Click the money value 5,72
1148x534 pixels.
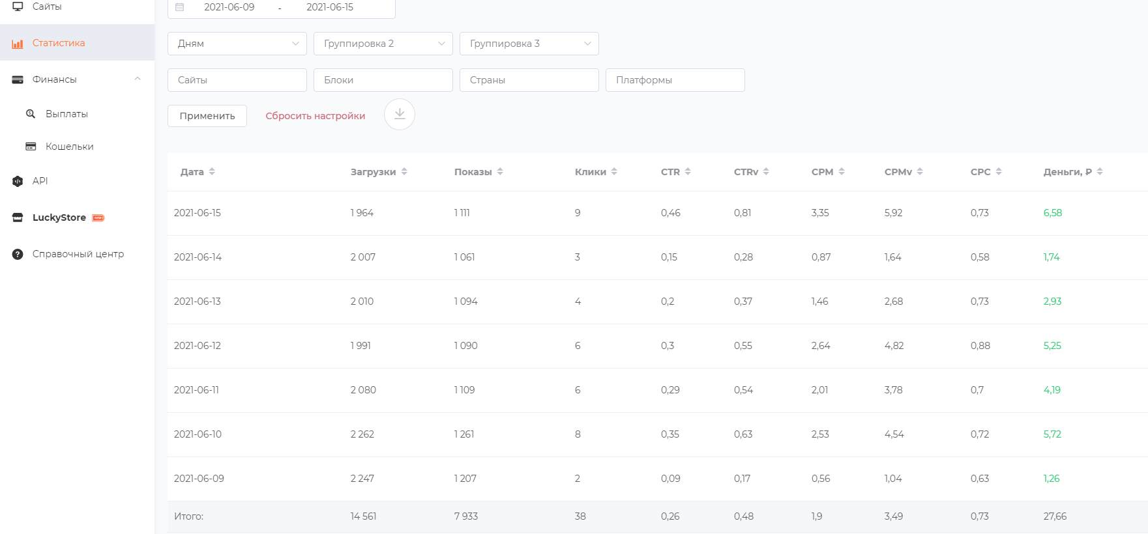coord(1052,434)
